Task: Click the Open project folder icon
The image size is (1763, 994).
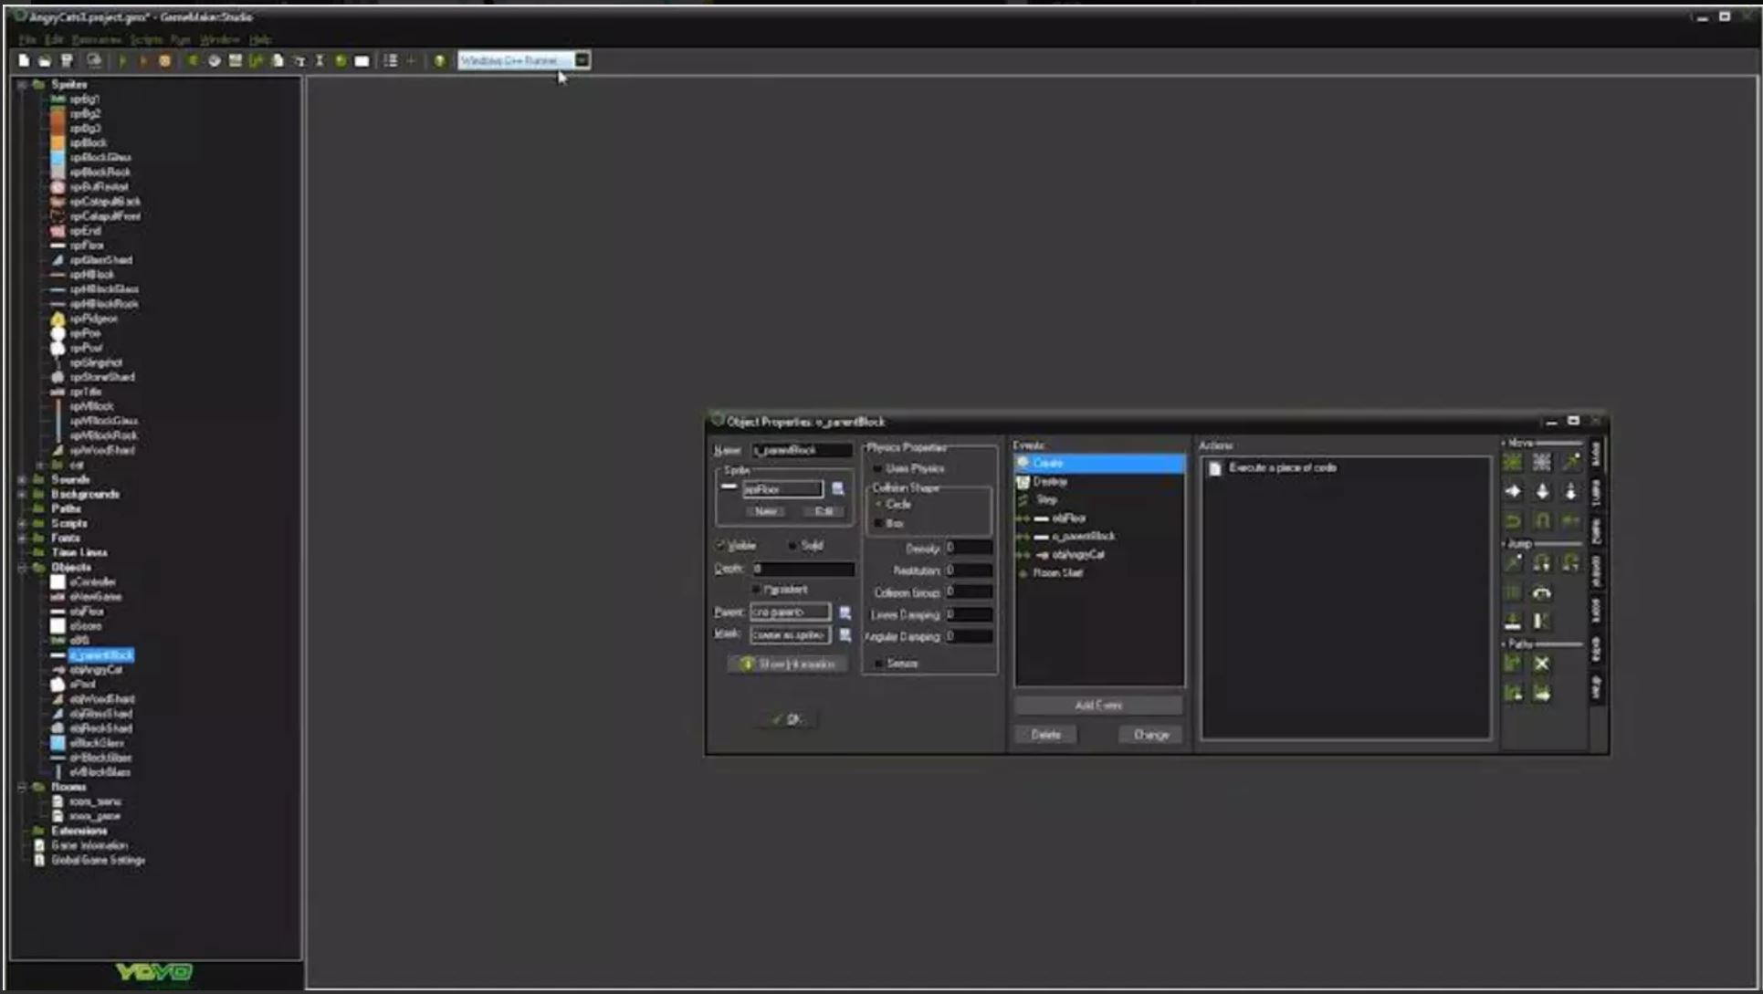Action: 44,60
